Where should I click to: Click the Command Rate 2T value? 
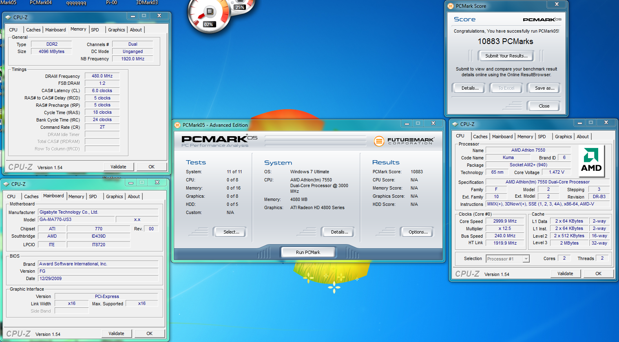tap(102, 127)
